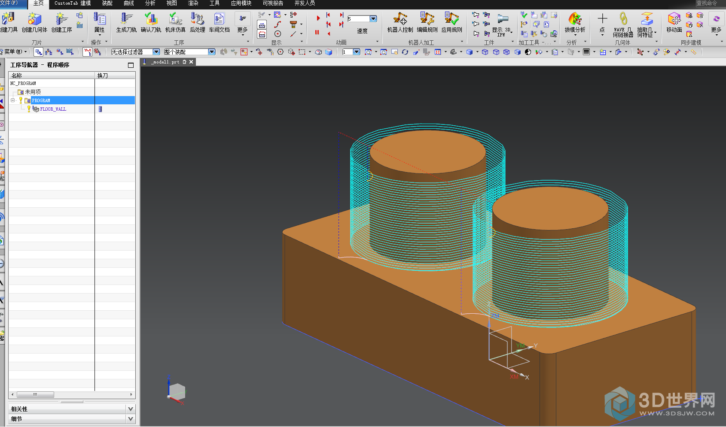Open the 无选择过滤器 filter dropdown
Viewport: 726px width, 427px height.
pos(156,52)
